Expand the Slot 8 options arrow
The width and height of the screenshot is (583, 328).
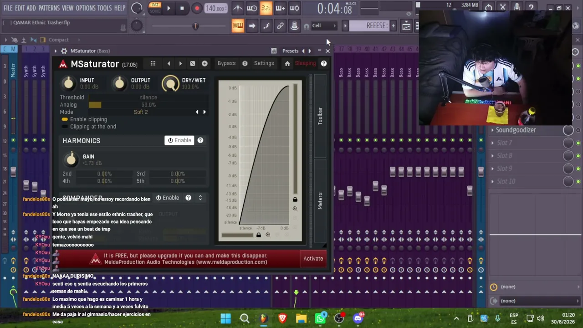pos(492,155)
